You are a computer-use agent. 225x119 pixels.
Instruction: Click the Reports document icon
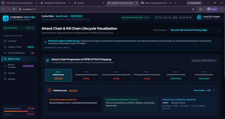tap(5, 73)
